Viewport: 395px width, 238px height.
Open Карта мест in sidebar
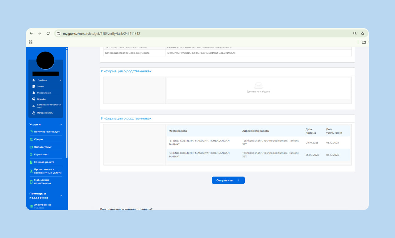click(x=41, y=155)
